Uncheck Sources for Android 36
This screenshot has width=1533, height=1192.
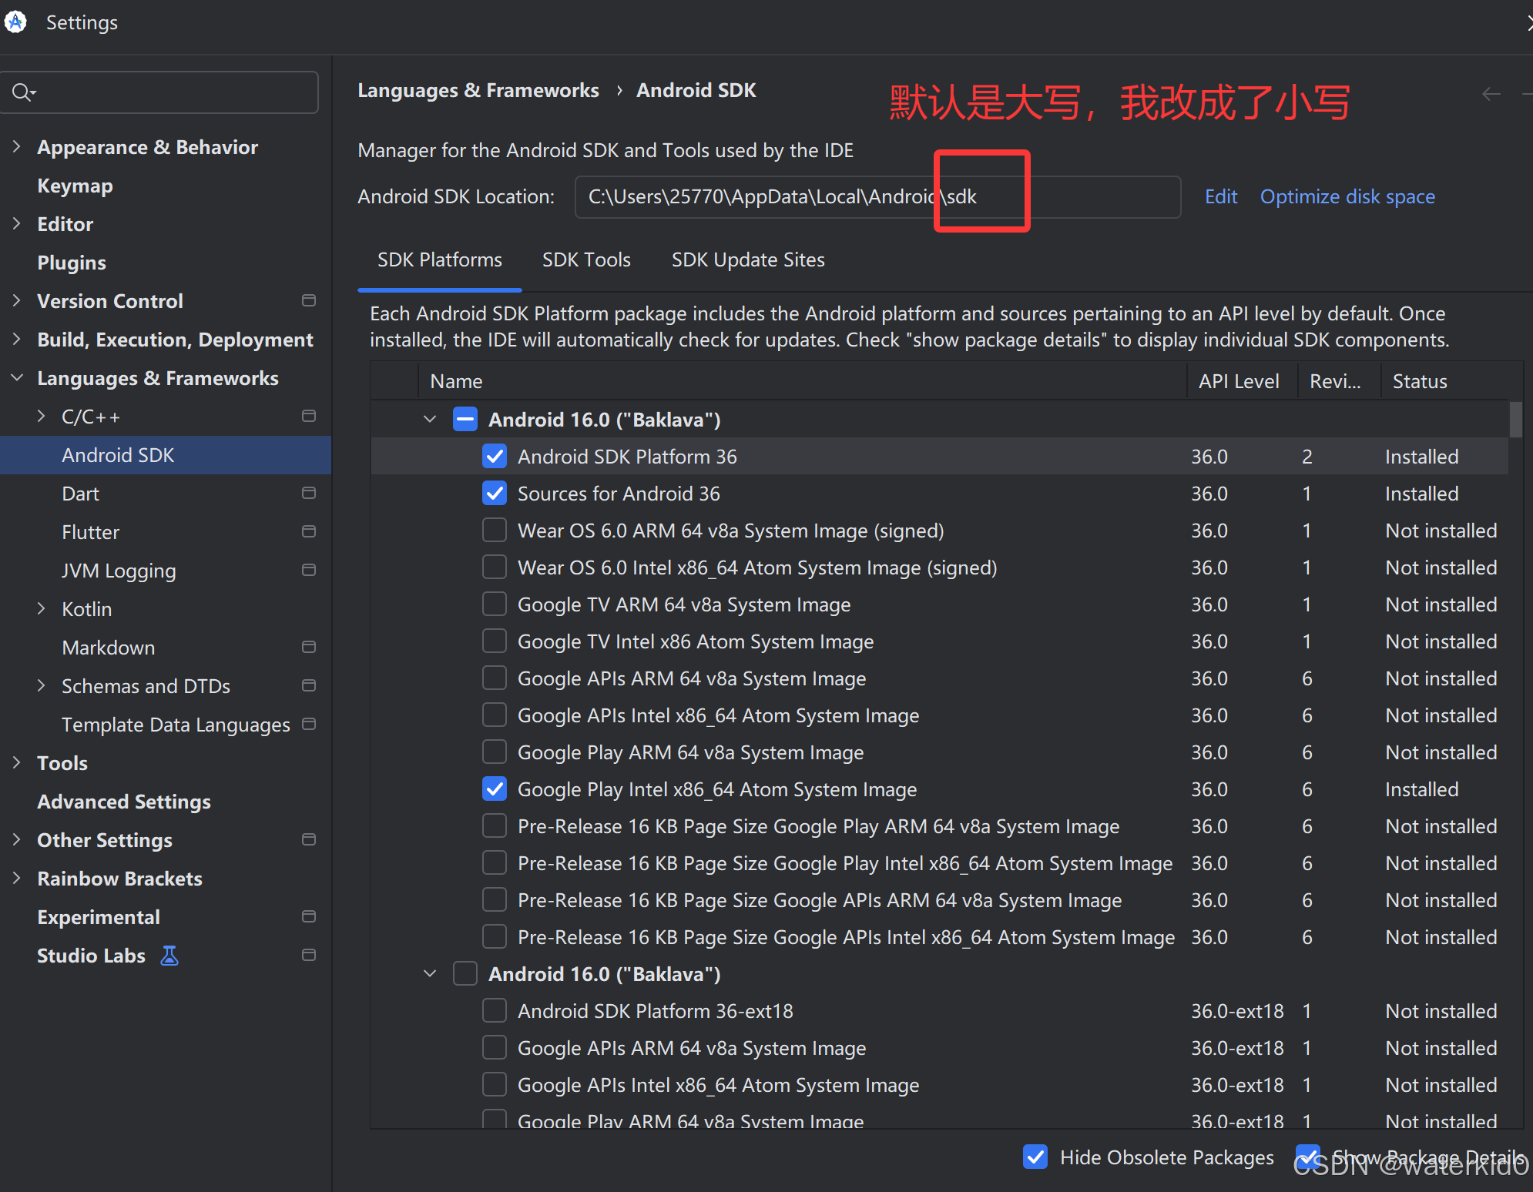(x=495, y=494)
